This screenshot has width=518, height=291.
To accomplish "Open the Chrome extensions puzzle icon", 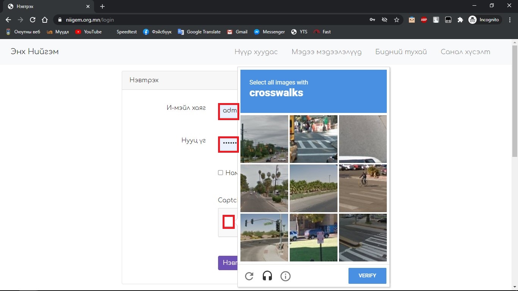I will 460,20.
